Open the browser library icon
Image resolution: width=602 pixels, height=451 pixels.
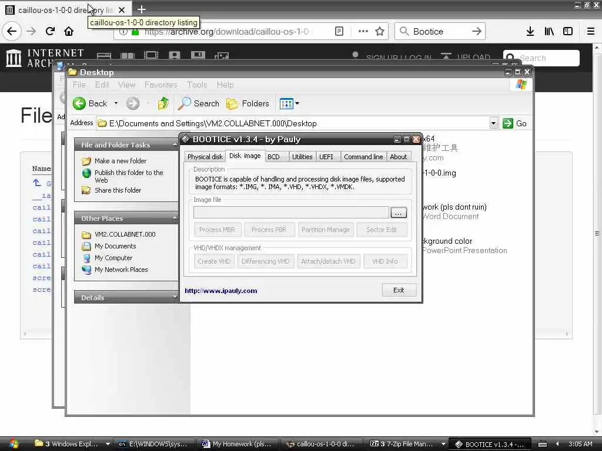[549, 31]
